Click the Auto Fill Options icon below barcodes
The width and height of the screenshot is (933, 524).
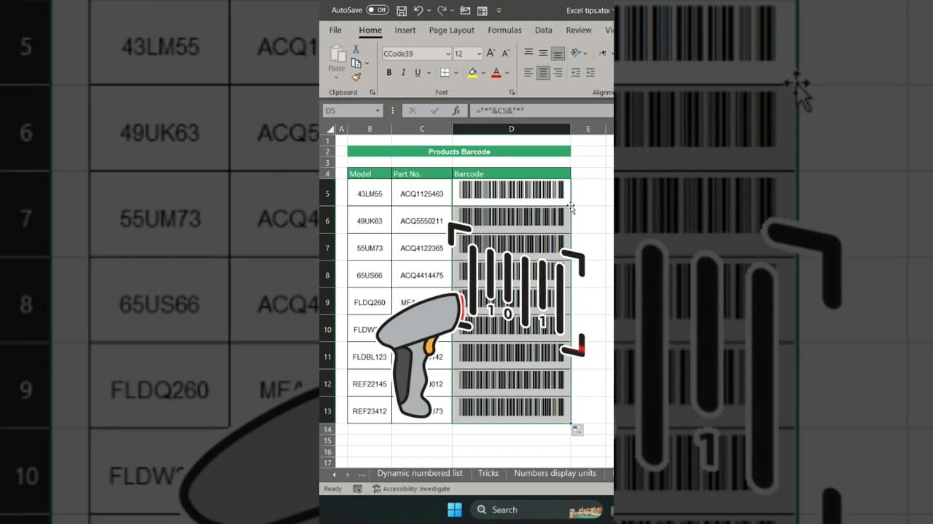pos(577,429)
